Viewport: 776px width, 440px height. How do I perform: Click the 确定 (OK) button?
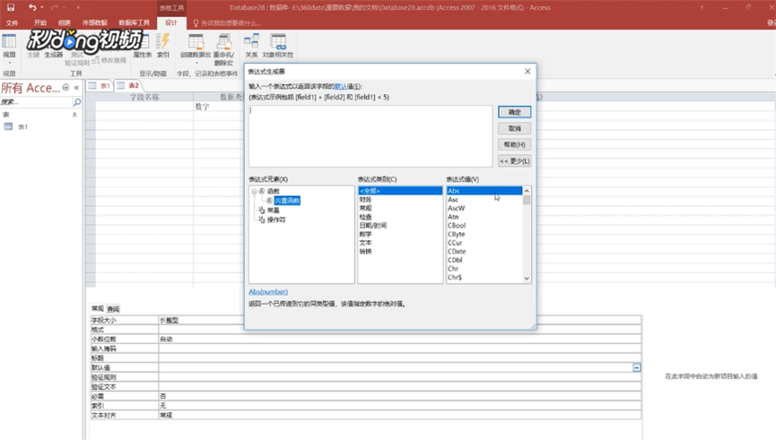(x=515, y=112)
